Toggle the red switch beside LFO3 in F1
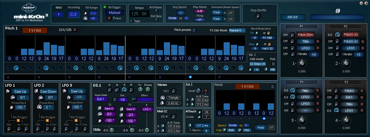370x137 pixels. [318, 104]
